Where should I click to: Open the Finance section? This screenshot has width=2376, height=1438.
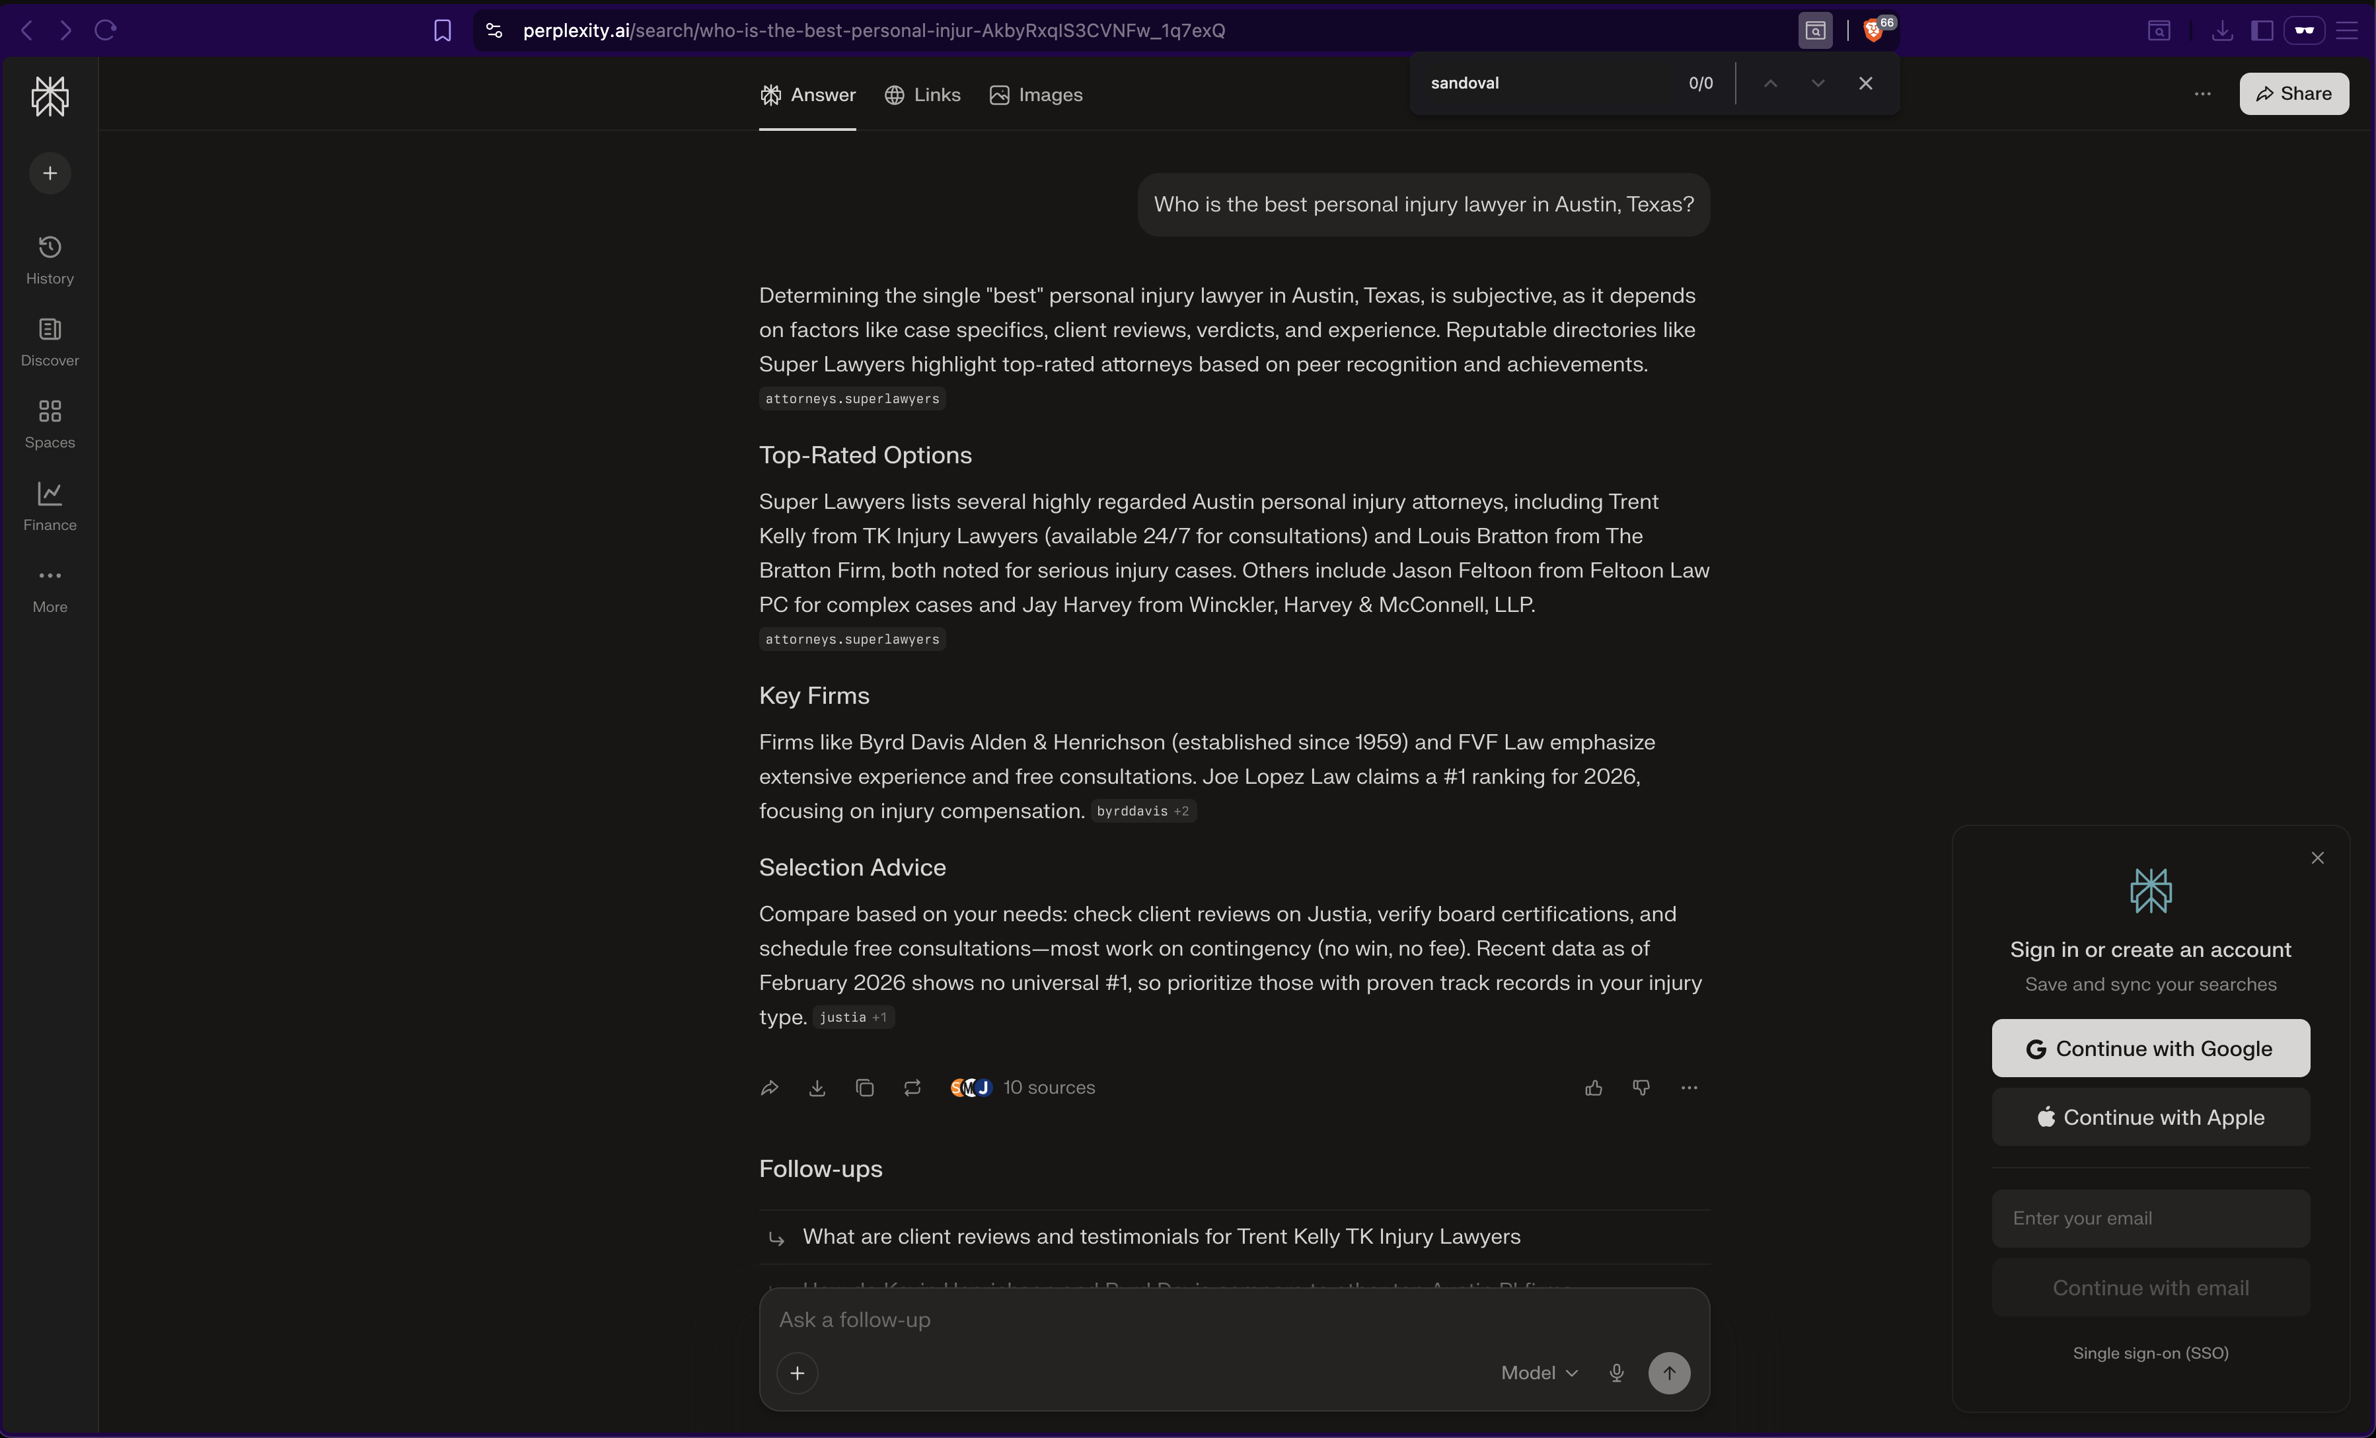[49, 506]
